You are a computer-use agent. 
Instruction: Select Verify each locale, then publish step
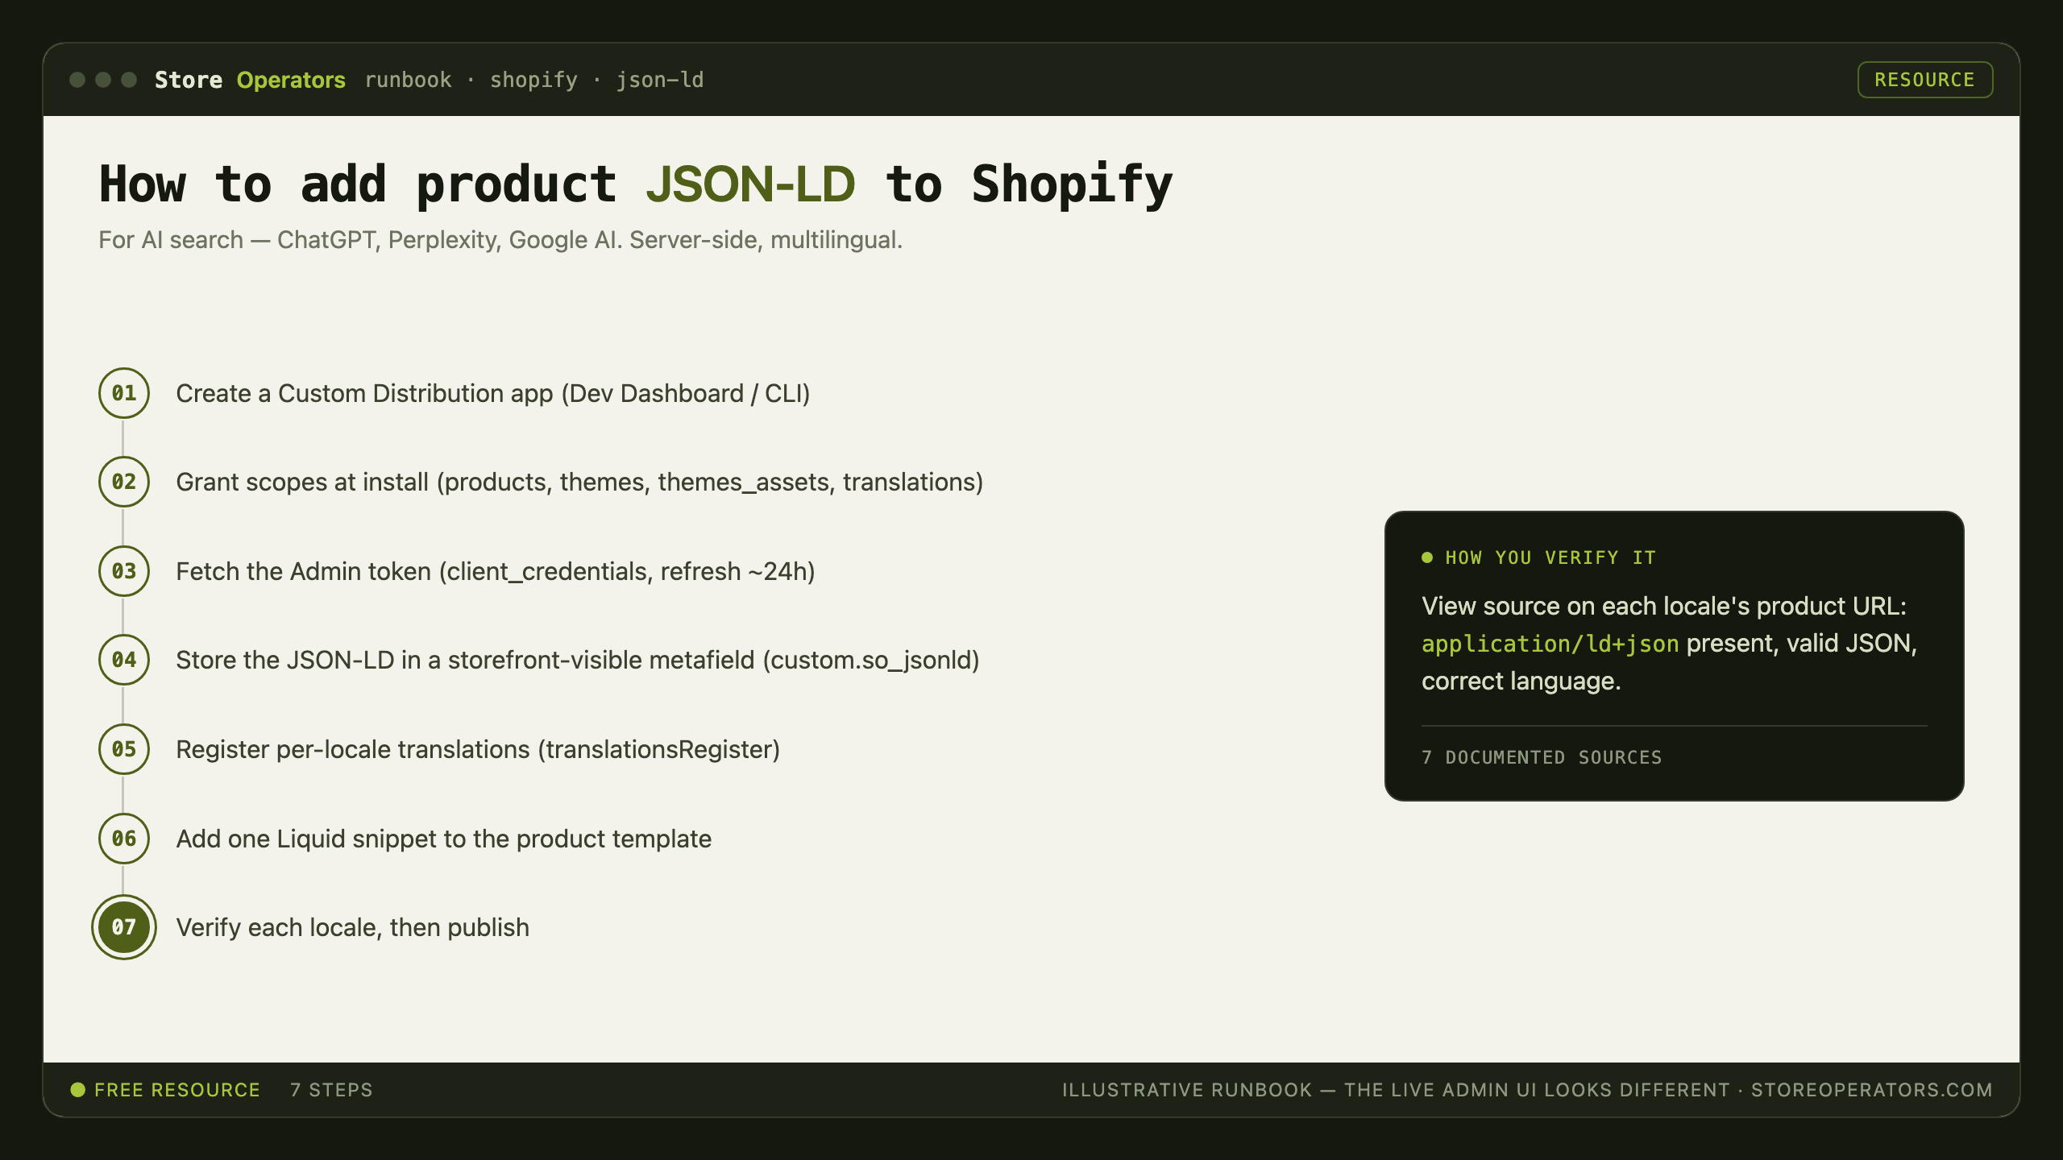pos(353,927)
